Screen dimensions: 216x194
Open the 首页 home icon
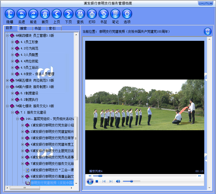45,14
